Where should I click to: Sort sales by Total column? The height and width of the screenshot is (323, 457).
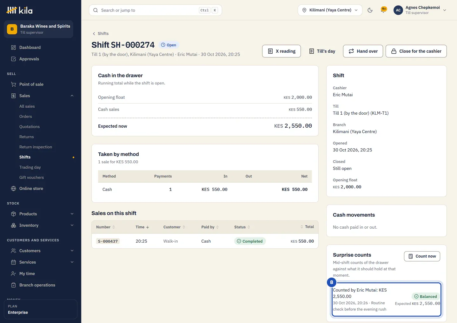[x=307, y=227]
